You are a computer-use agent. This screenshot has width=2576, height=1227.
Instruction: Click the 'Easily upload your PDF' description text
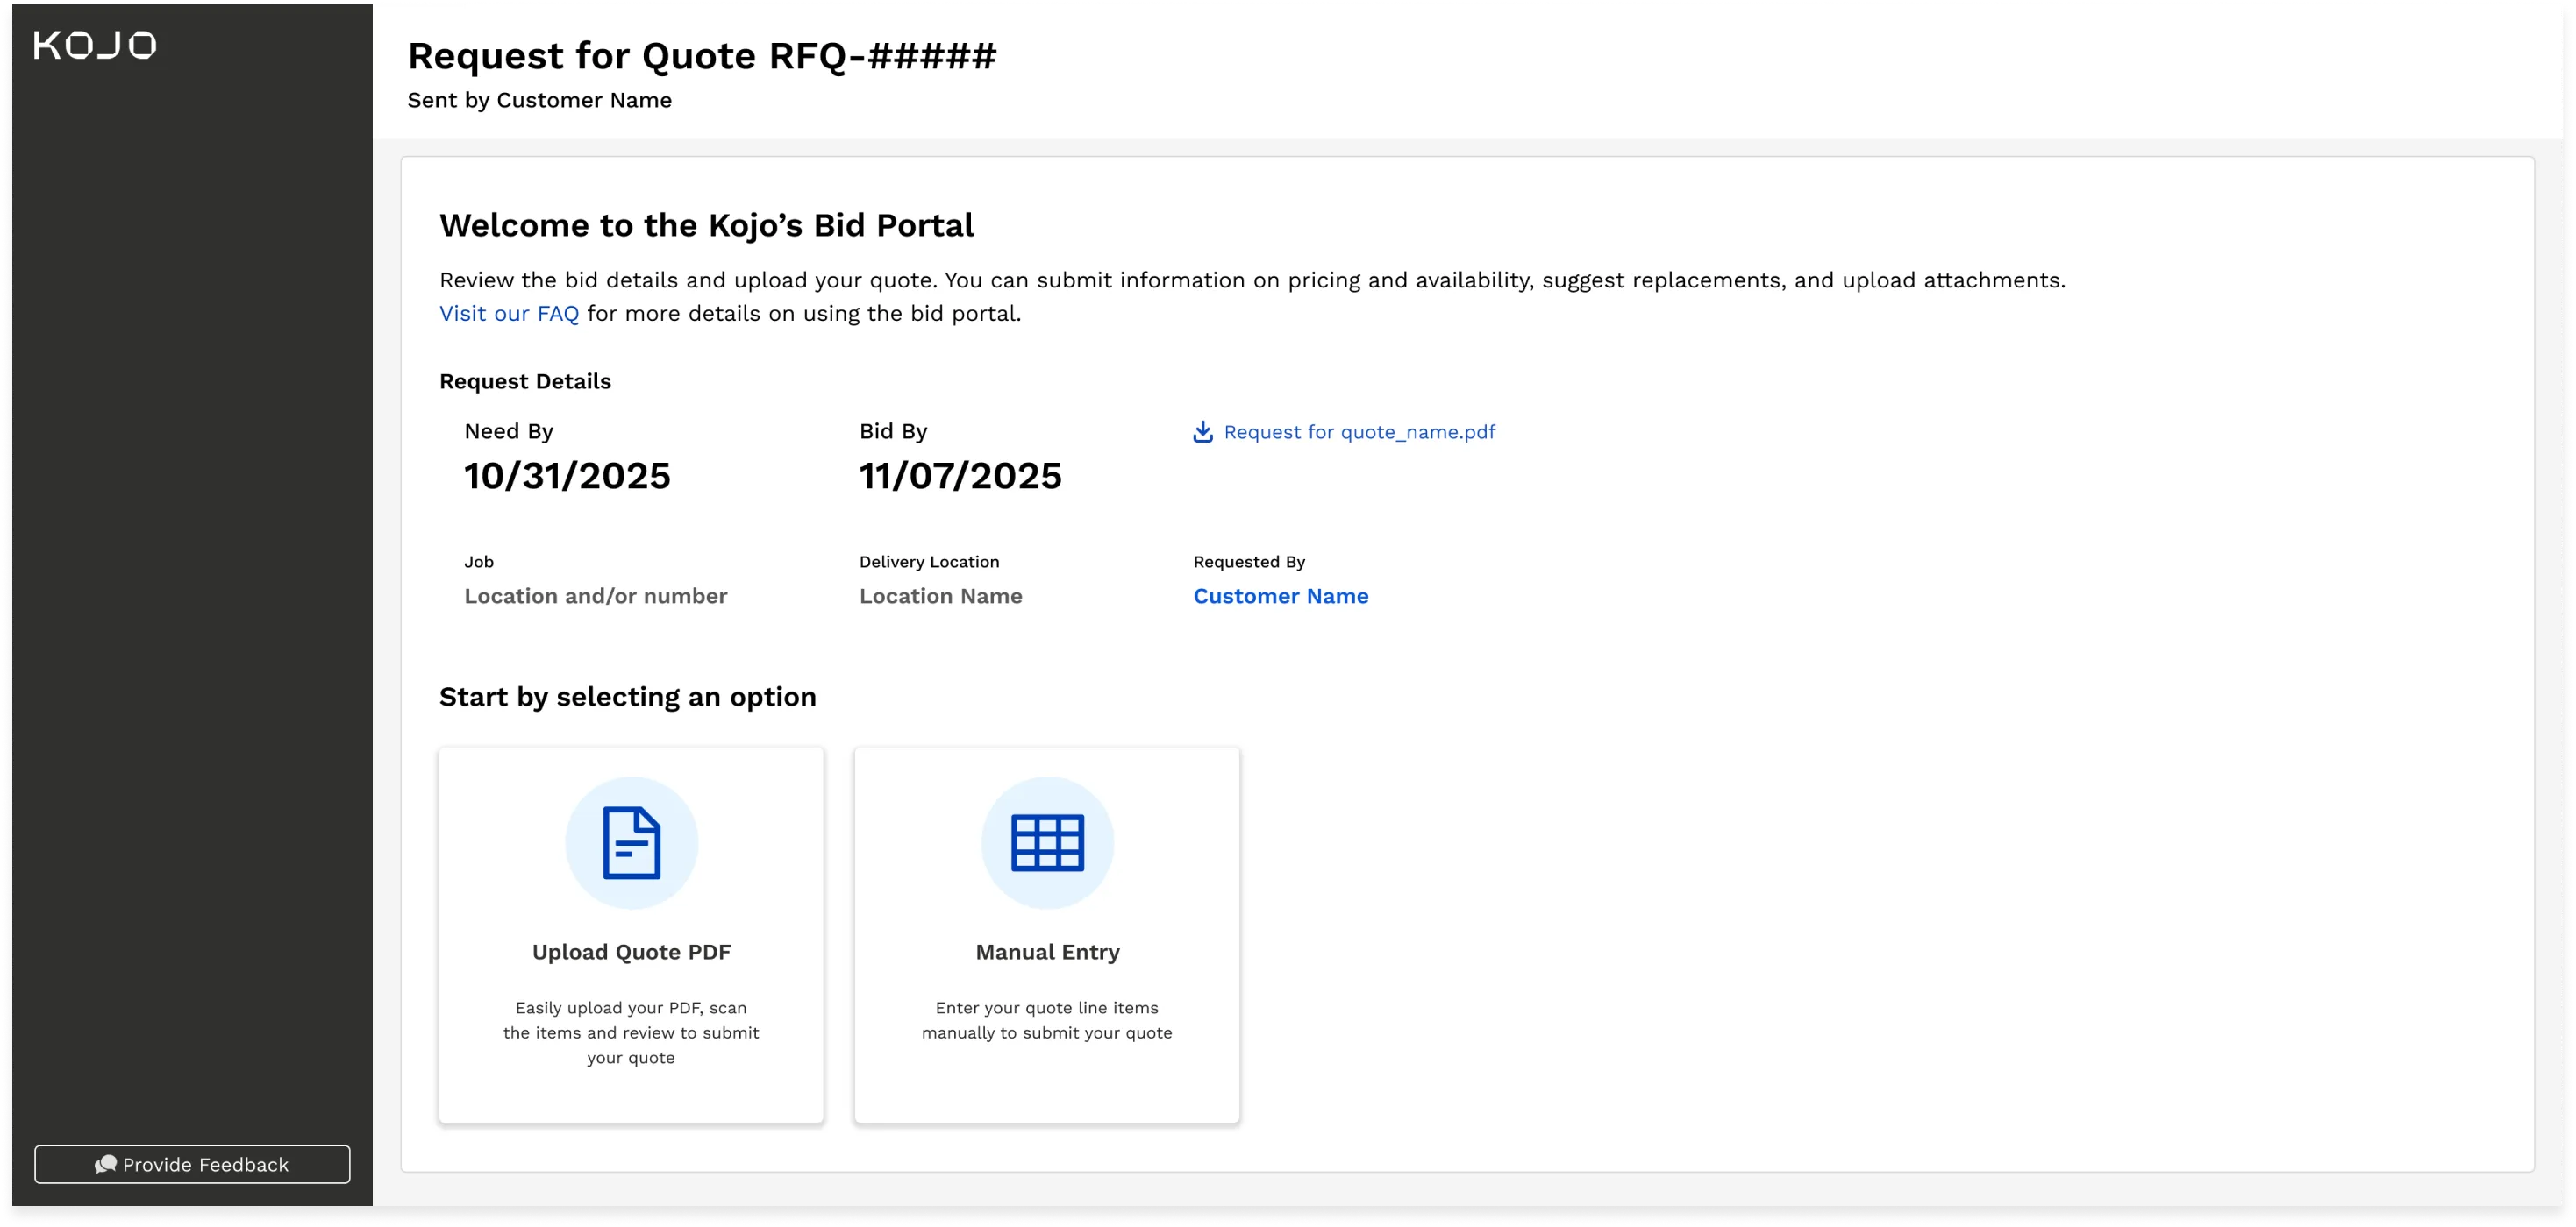631,1032
